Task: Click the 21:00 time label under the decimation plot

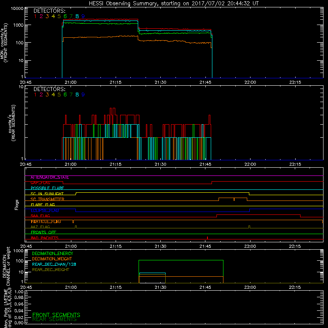Action: click(x=71, y=287)
